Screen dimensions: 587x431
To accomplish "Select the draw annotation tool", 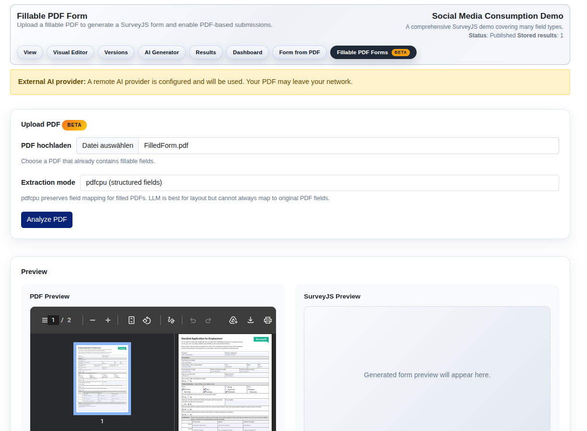I will pyautogui.click(x=171, y=320).
